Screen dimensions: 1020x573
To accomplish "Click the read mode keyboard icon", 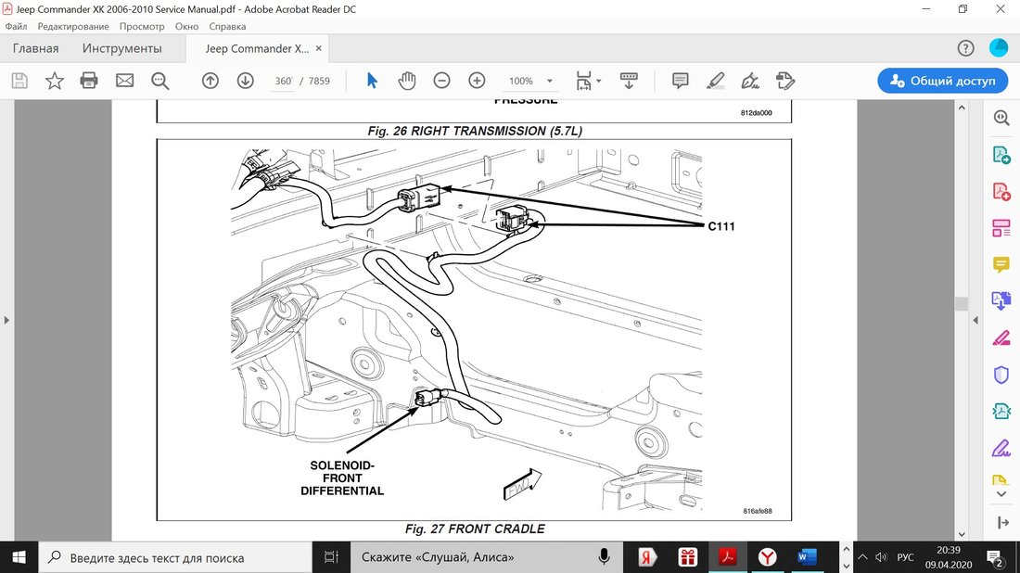I will pos(629,81).
